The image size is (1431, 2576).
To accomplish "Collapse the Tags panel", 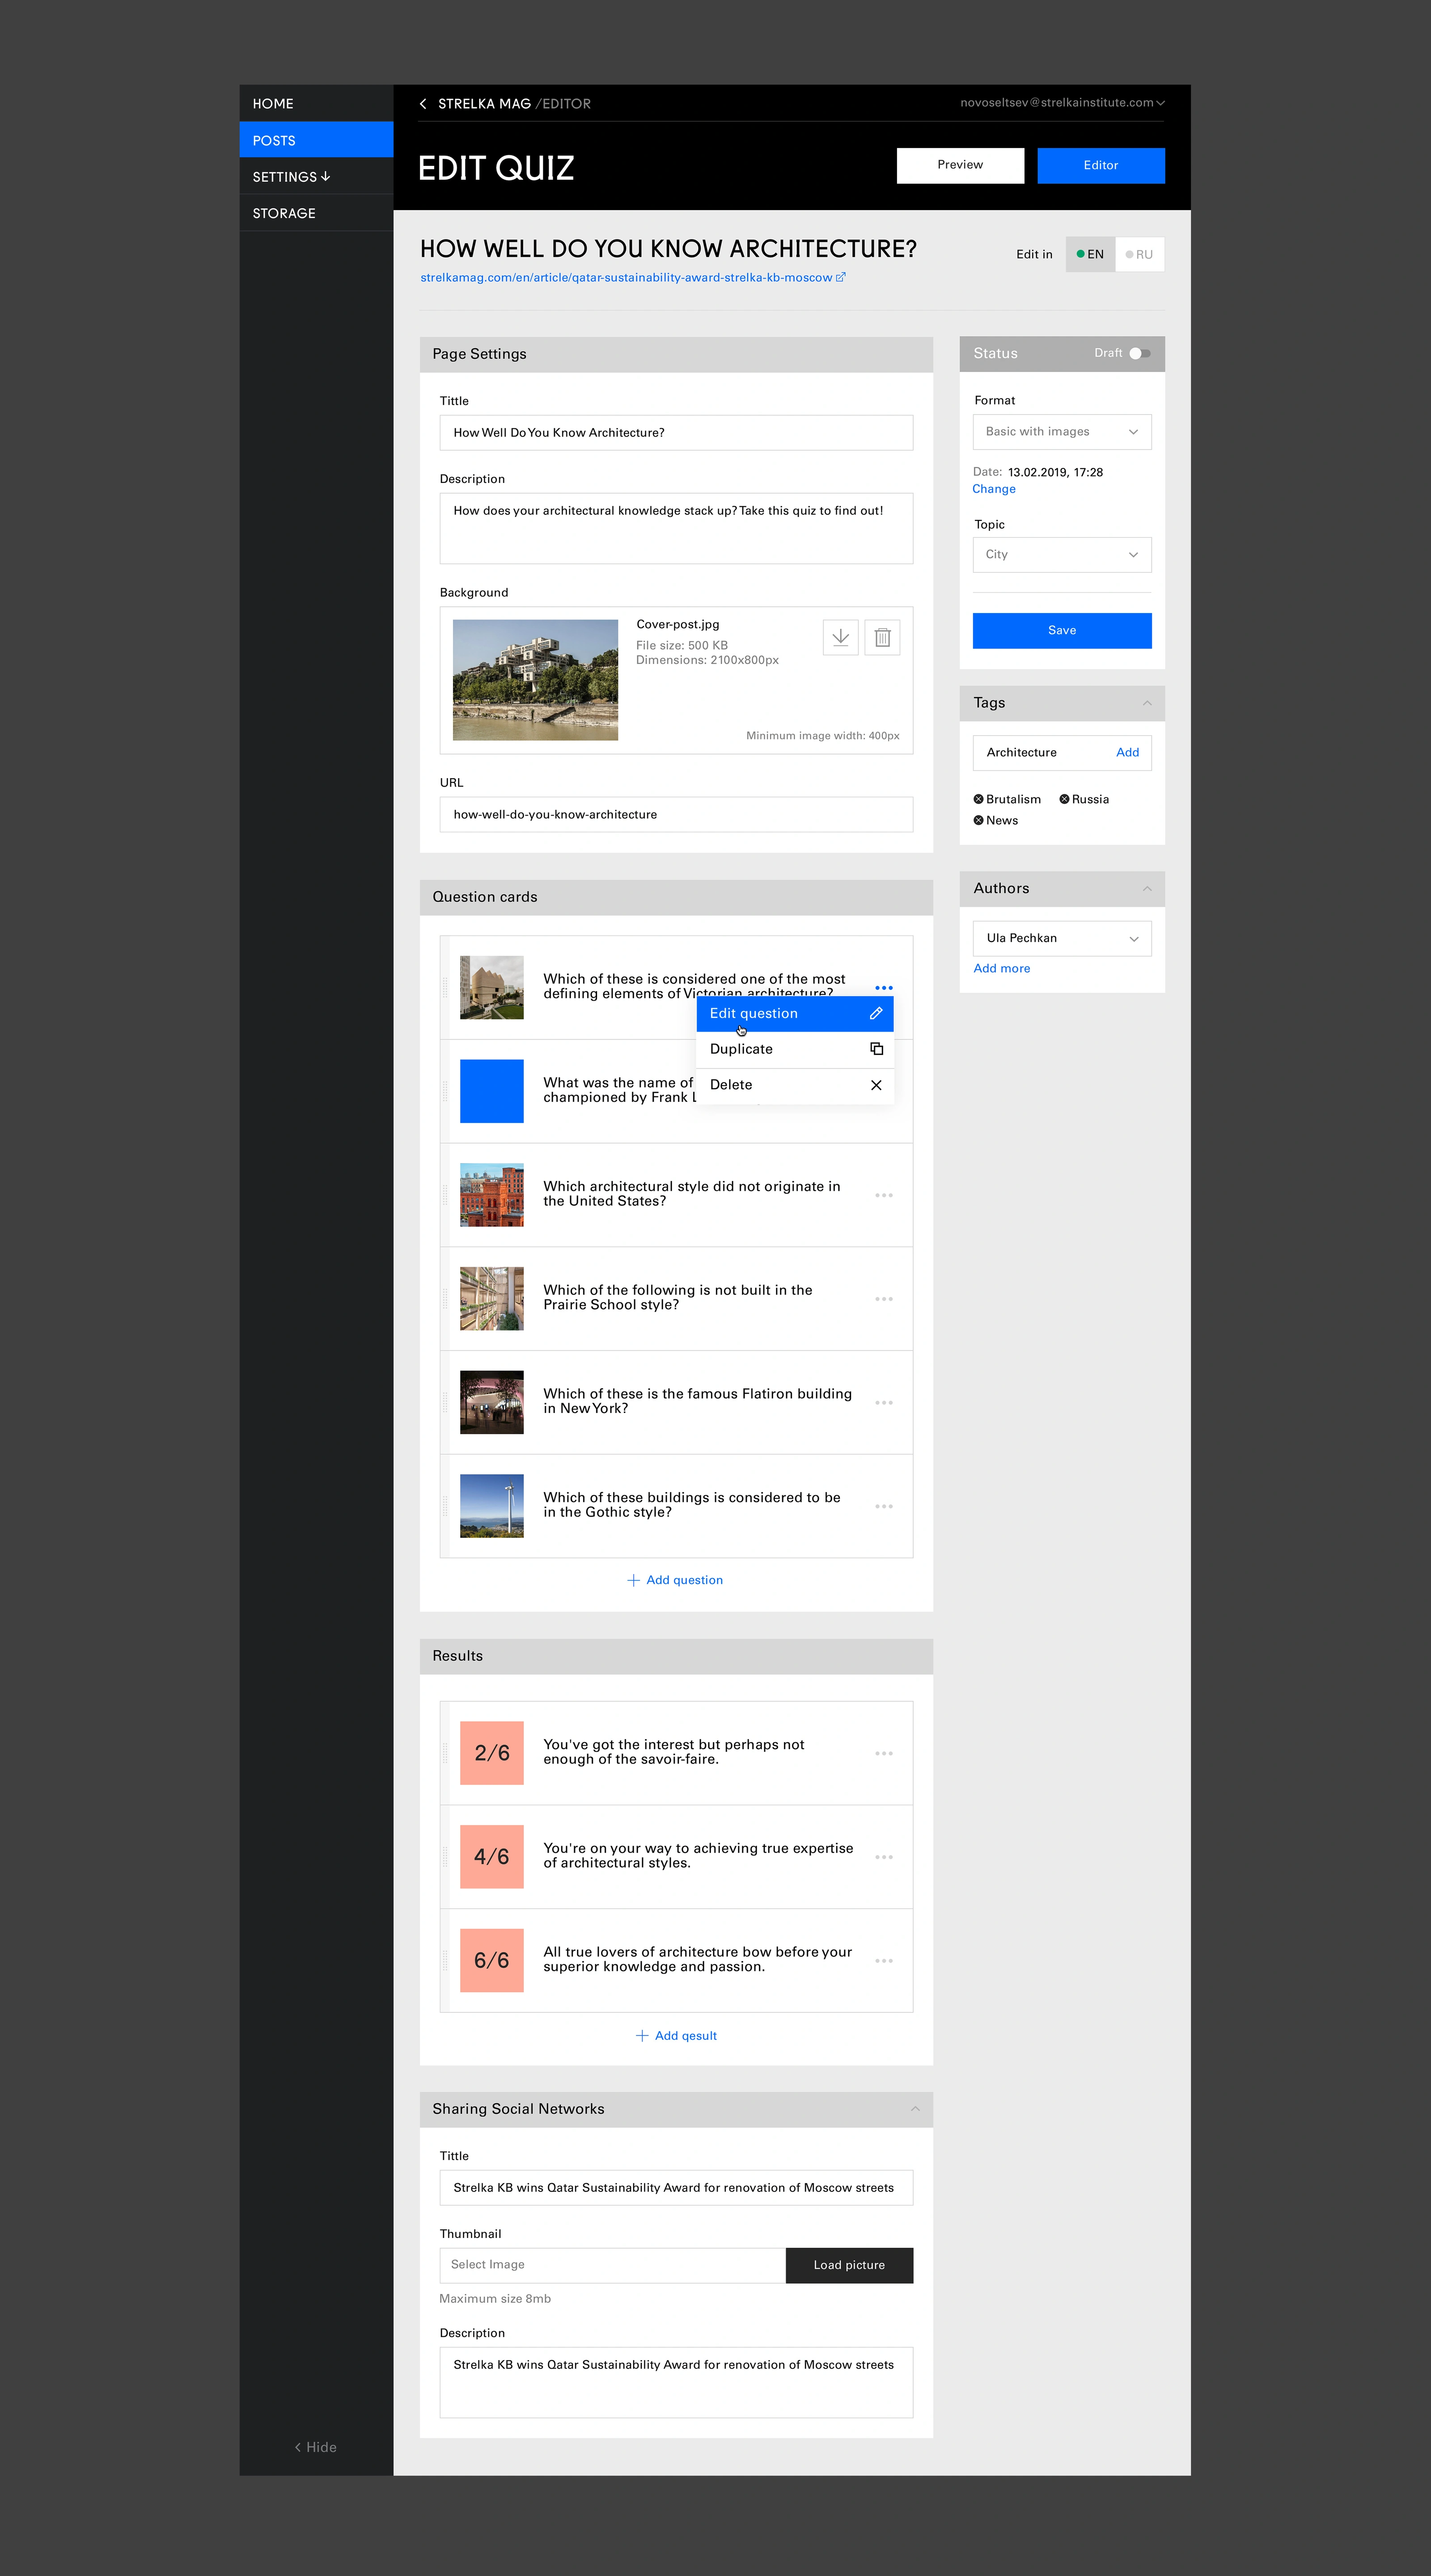I will point(1147,703).
